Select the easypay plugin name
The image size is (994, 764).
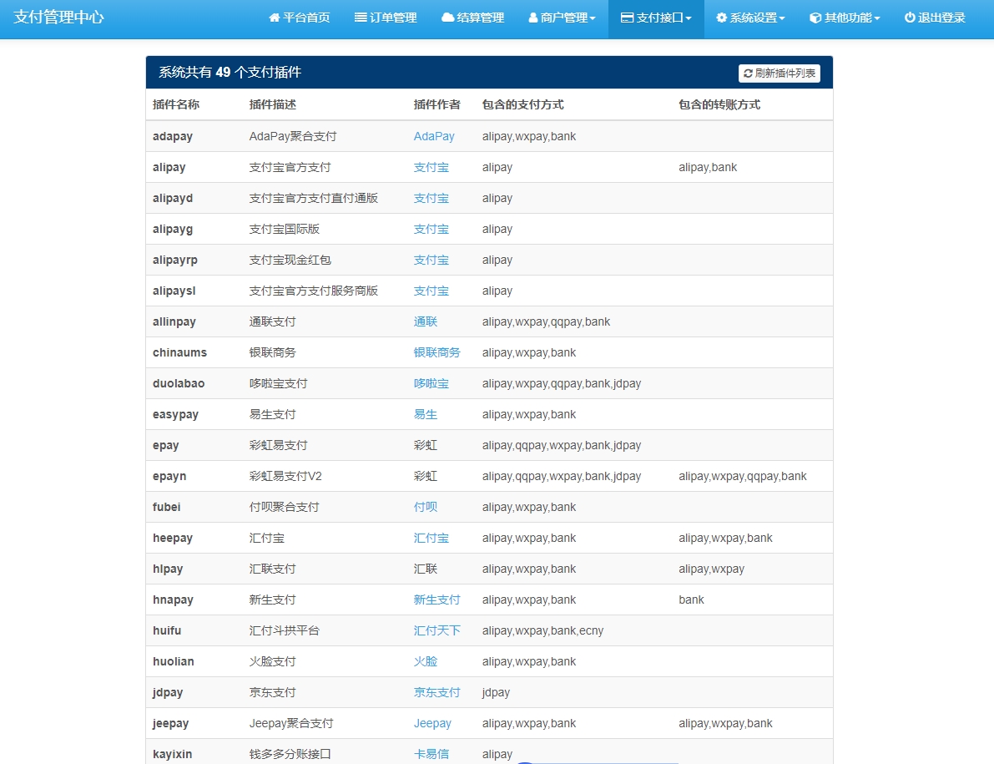coord(175,415)
